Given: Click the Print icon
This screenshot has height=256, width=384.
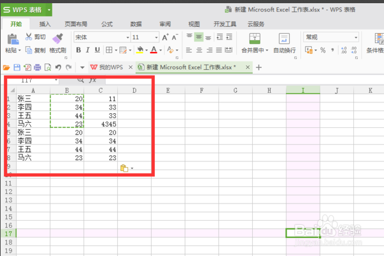Looking at the screenshot, I should 38,67.
